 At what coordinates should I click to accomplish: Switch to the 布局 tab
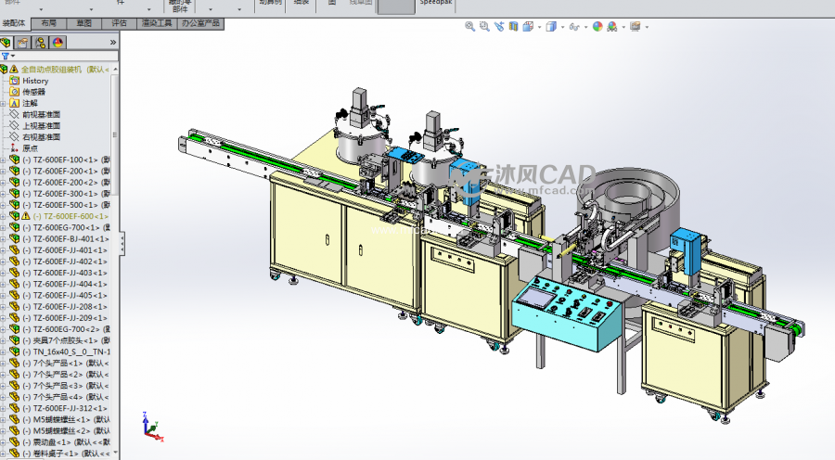coord(48,22)
